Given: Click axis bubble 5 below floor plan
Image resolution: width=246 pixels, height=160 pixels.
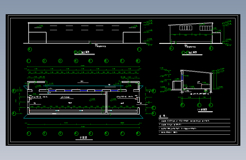Looking at the screenshot, I should [91, 134].
